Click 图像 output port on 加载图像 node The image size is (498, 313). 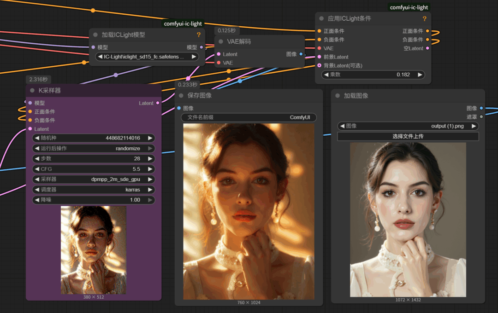[x=481, y=108]
